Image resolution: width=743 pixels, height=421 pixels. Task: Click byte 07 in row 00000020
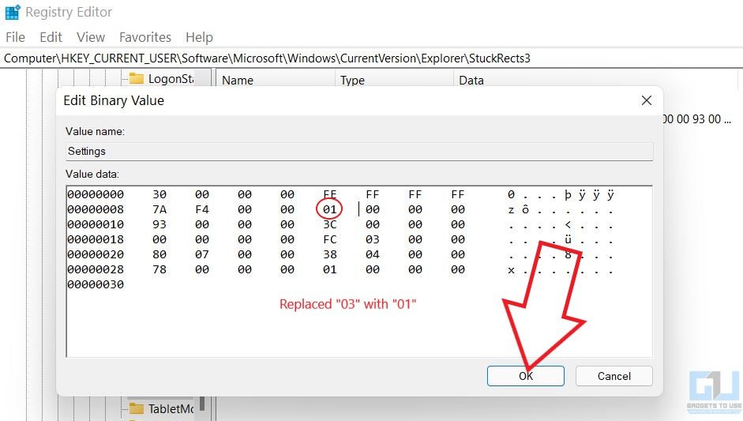coord(202,254)
